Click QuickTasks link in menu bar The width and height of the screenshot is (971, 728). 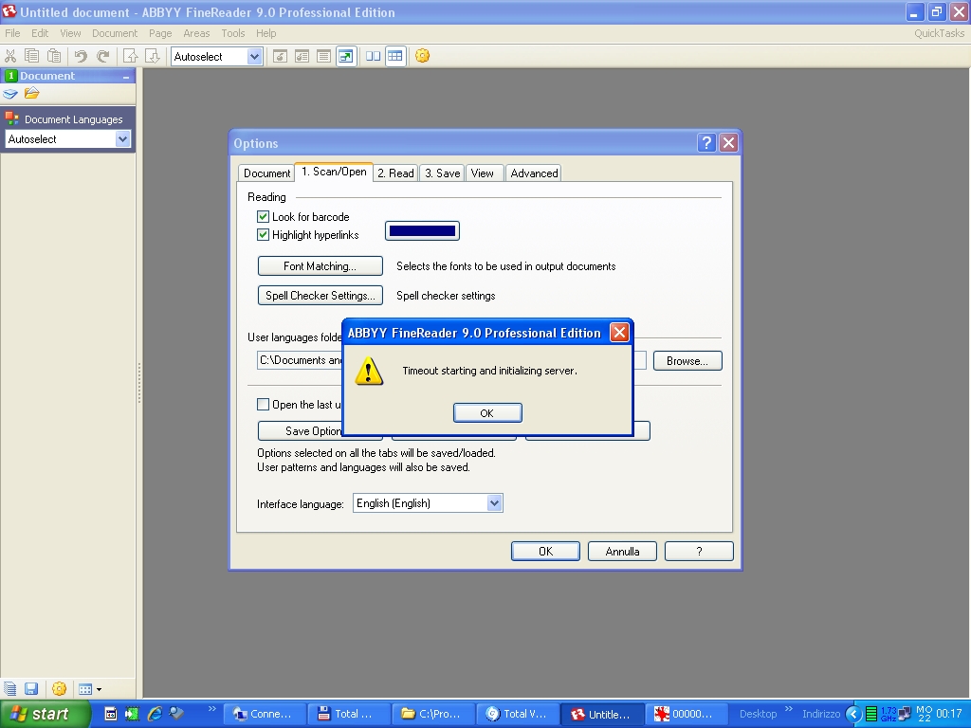point(939,33)
